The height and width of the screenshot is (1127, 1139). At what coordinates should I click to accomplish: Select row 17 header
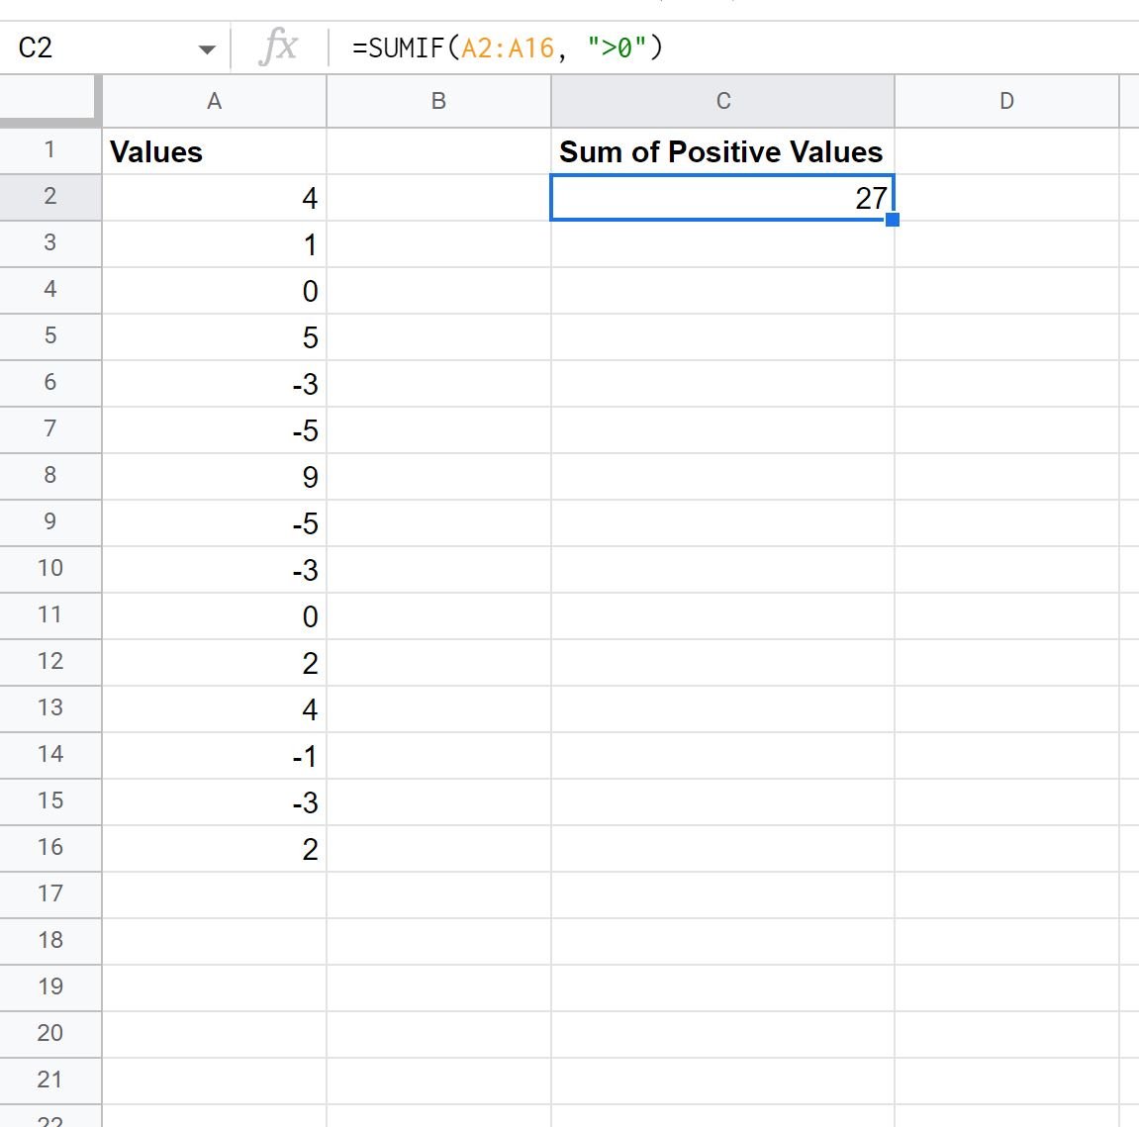(x=50, y=894)
